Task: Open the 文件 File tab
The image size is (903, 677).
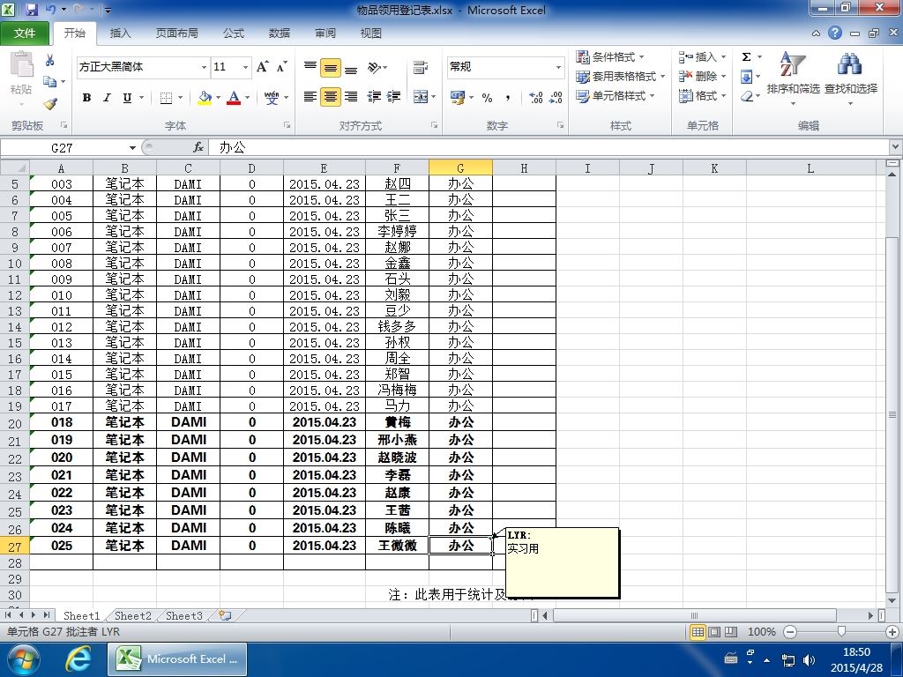Action: click(x=24, y=33)
